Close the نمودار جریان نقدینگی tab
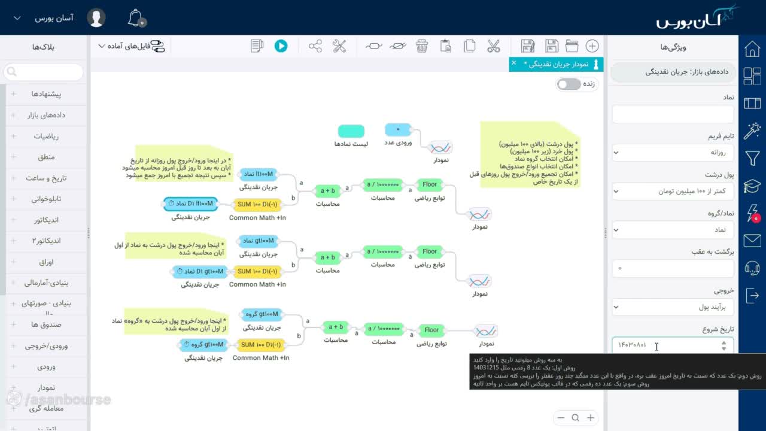Image resolution: width=766 pixels, height=431 pixels. pos(513,63)
